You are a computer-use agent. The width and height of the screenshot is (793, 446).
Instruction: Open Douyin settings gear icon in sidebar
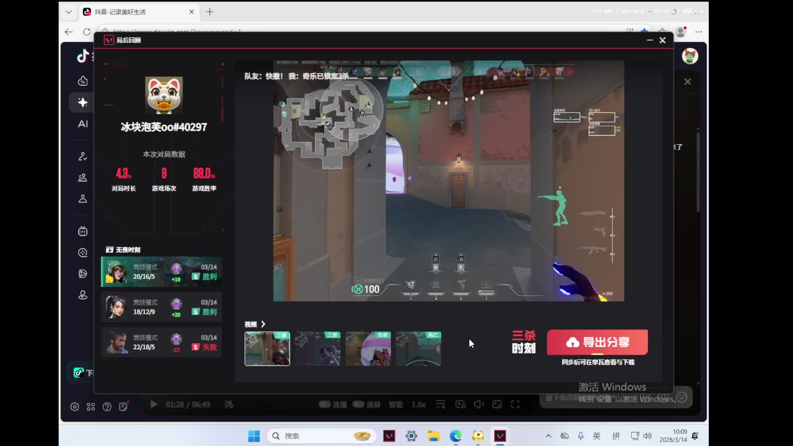point(75,407)
